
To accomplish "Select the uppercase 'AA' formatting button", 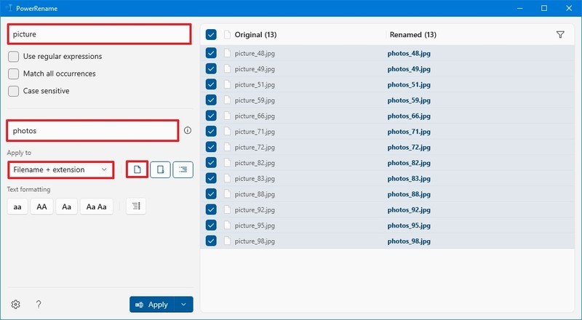I will coord(41,207).
